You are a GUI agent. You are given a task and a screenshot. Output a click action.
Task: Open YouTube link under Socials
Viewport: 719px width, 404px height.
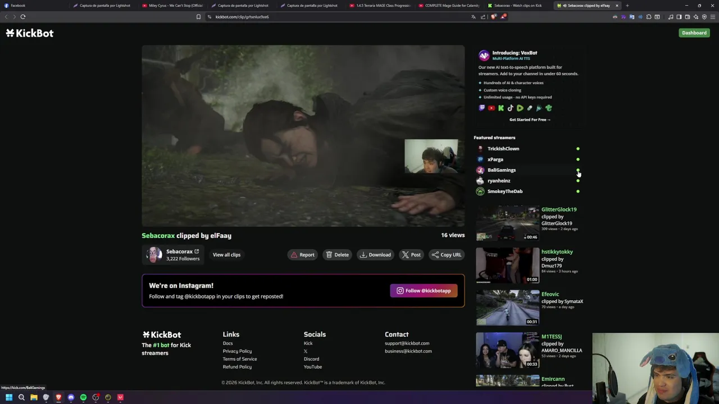(x=313, y=367)
